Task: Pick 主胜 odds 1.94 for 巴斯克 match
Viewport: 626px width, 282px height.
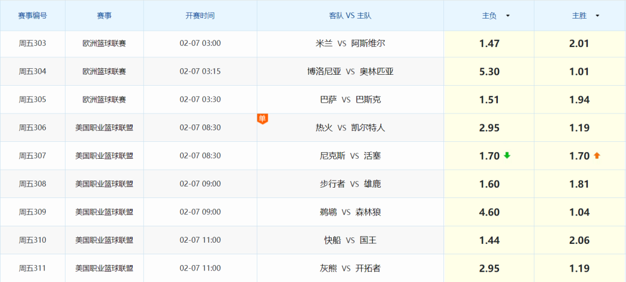Action: (x=579, y=100)
